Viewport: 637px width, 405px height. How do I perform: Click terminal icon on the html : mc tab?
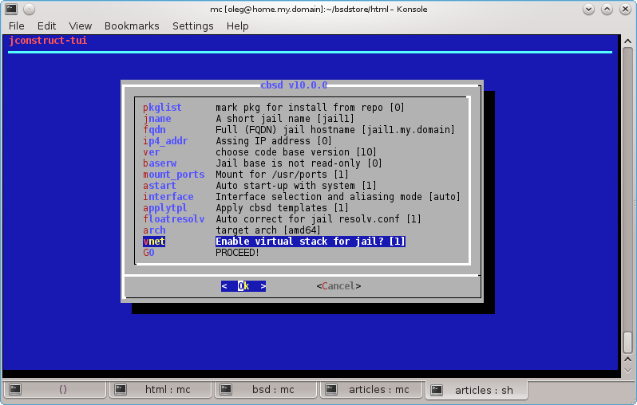point(121,390)
